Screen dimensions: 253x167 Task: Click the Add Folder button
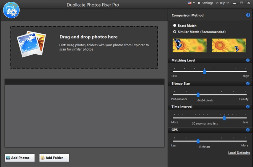click(54, 158)
